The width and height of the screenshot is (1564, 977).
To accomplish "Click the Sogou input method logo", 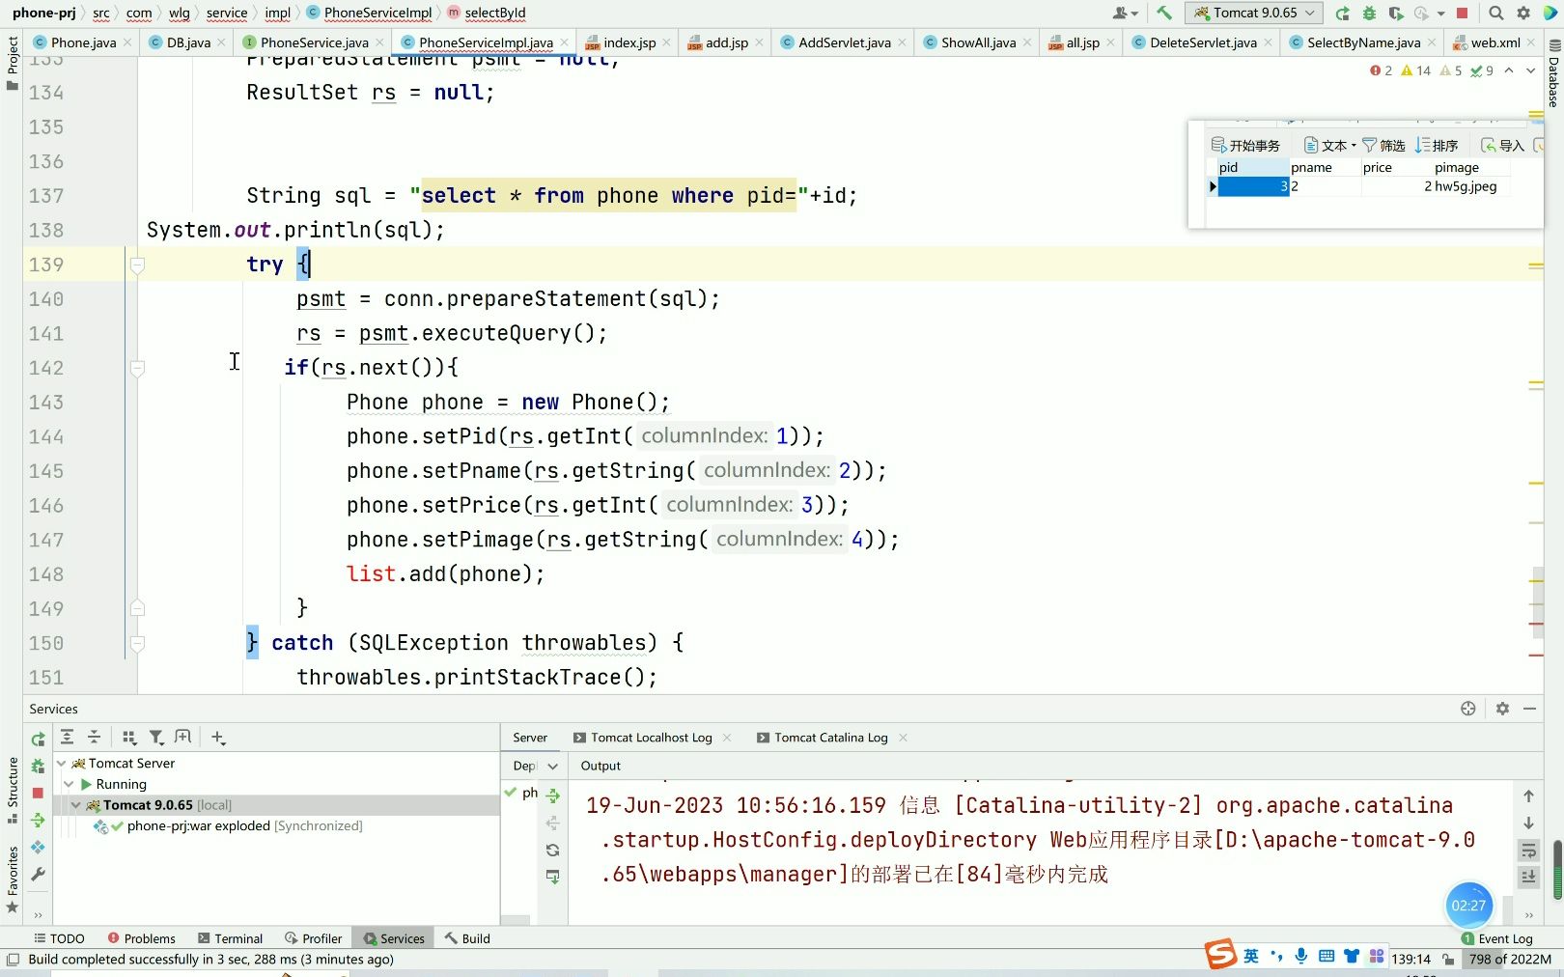I will 1220,954.
